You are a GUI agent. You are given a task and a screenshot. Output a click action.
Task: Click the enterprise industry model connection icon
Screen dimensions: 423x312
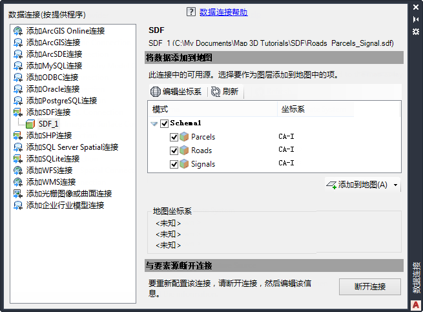coord(18,205)
